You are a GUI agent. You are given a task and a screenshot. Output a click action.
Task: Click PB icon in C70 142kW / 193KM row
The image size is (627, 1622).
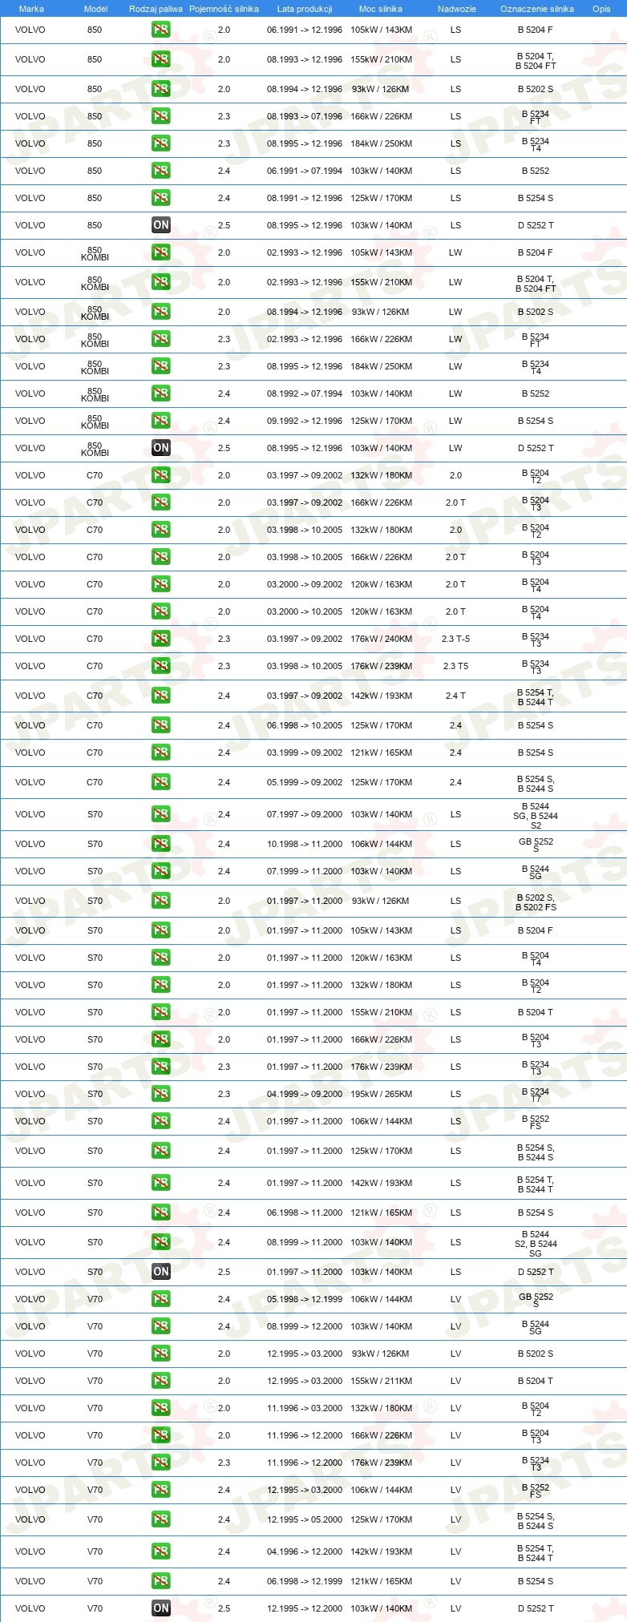tap(161, 696)
